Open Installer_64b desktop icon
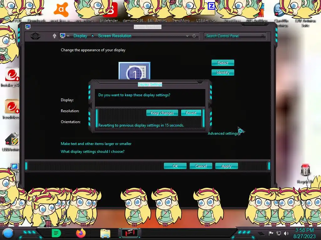Viewport: 321px width, 240px height. (x=11, y=77)
